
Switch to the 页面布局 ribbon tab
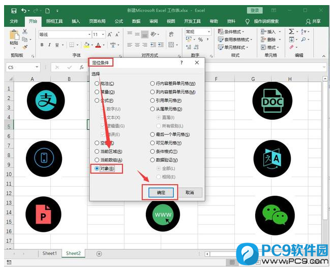pyautogui.click(x=97, y=21)
